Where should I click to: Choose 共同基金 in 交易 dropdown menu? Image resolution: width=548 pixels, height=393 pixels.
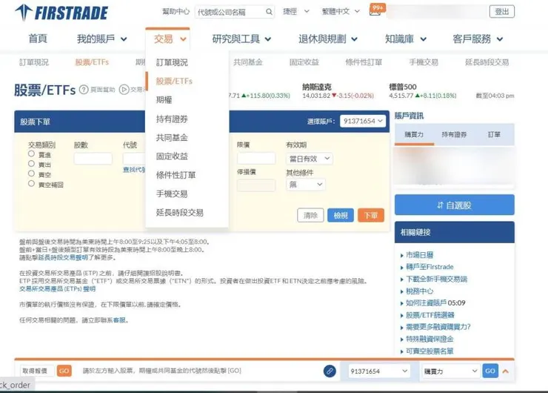pos(172,137)
